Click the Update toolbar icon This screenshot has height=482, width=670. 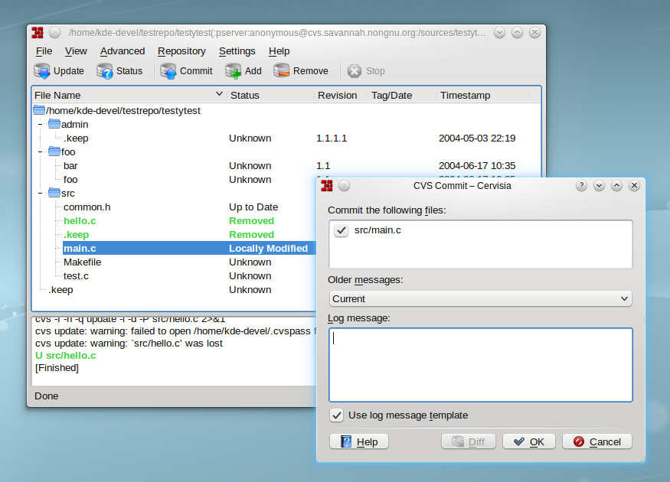(42, 71)
